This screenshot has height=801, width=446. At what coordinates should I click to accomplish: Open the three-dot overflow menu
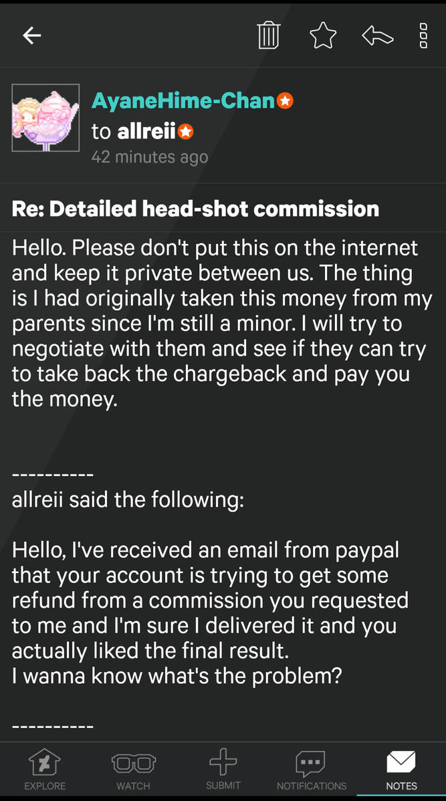(x=423, y=35)
